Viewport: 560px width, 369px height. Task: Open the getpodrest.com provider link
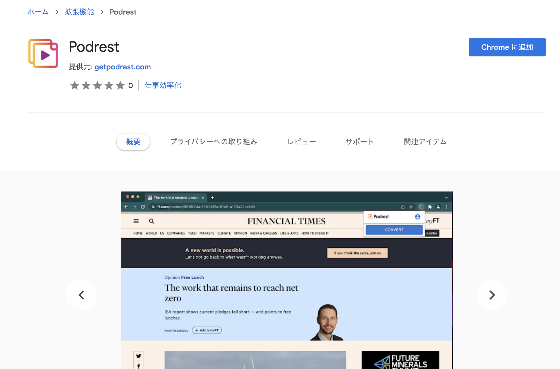123,67
